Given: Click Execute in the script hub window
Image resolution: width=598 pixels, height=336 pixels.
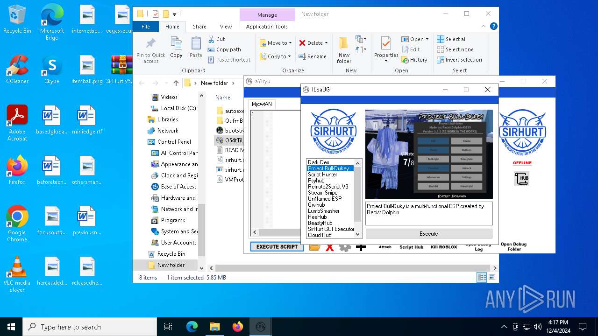Looking at the screenshot, I should (429, 233).
